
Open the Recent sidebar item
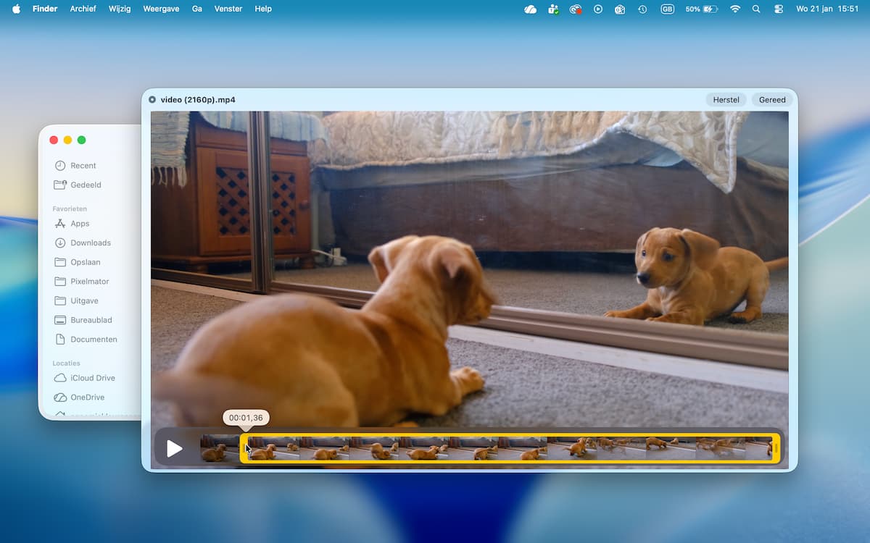pyautogui.click(x=83, y=166)
